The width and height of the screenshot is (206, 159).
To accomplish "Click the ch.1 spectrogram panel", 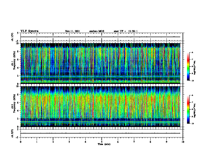I will point(100,63).
